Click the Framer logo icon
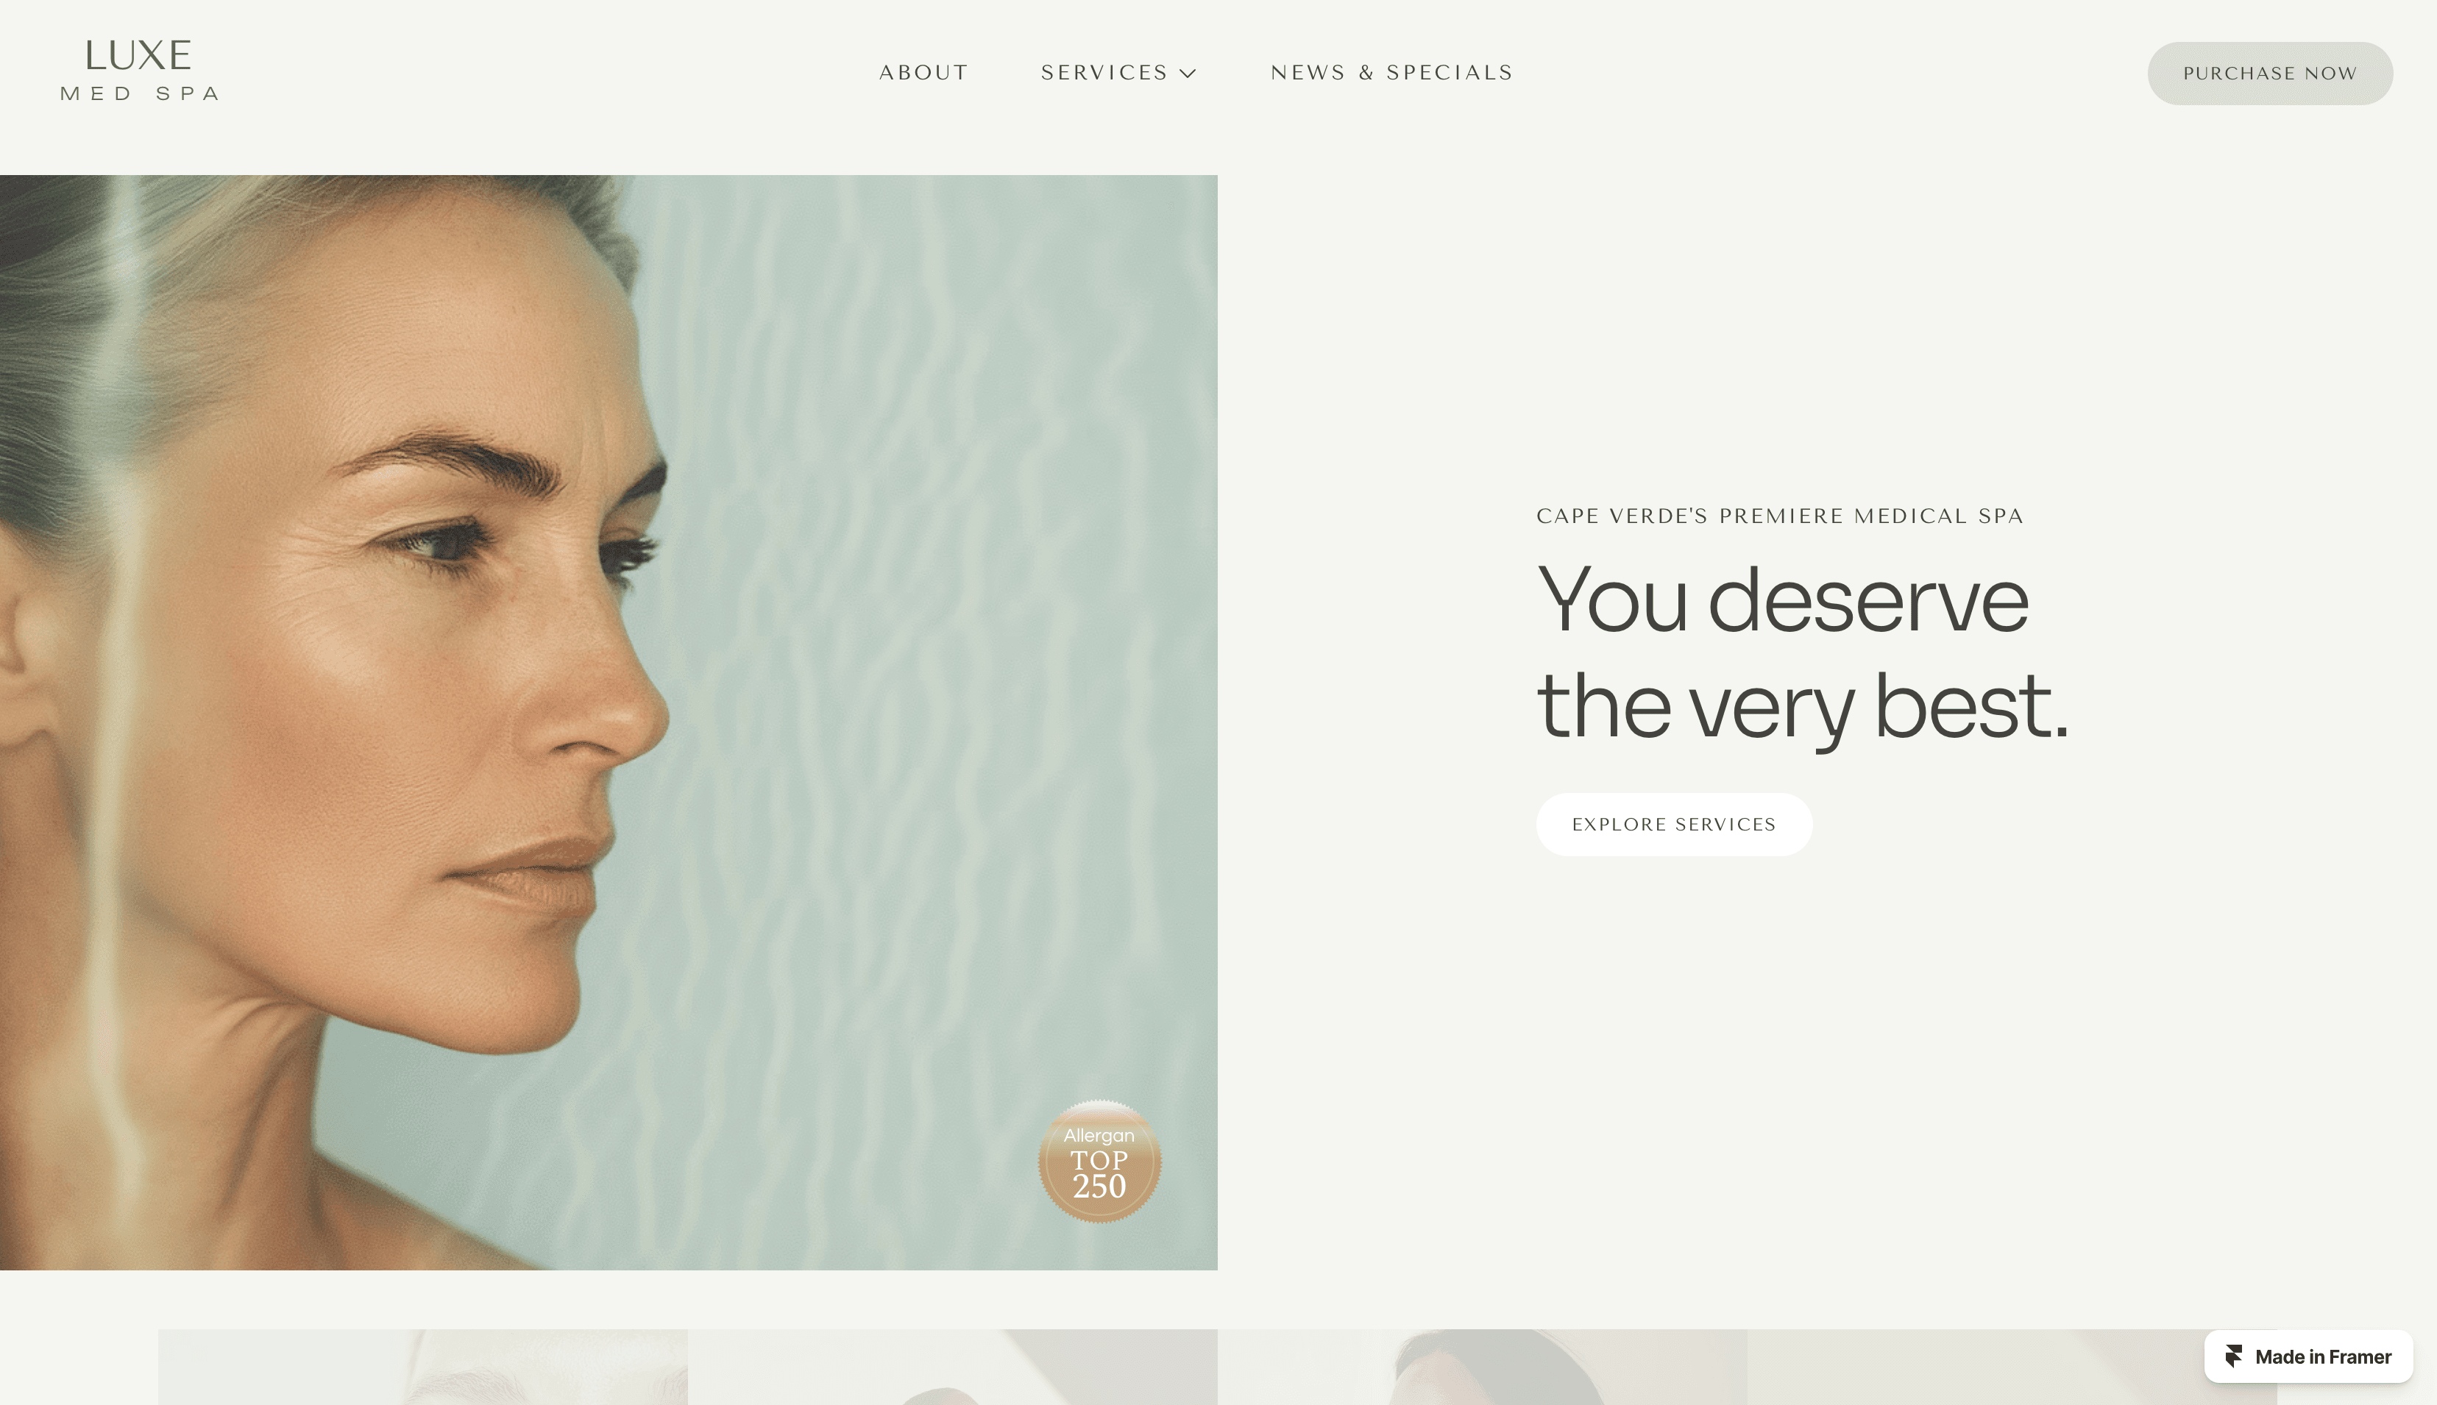The height and width of the screenshot is (1405, 2437). (2233, 1356)
